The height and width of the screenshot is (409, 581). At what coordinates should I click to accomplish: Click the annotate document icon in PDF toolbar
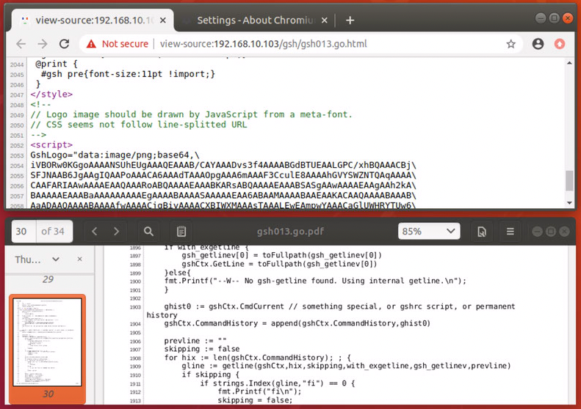(482, 232)
